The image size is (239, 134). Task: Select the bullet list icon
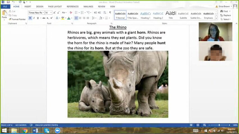[76, 13]
